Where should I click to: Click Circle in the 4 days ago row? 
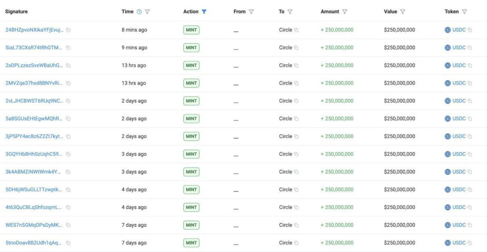[x=285, y=189]
